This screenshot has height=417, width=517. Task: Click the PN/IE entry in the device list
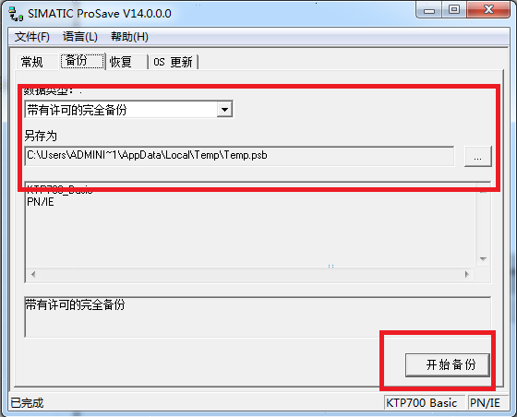(41, 202)
